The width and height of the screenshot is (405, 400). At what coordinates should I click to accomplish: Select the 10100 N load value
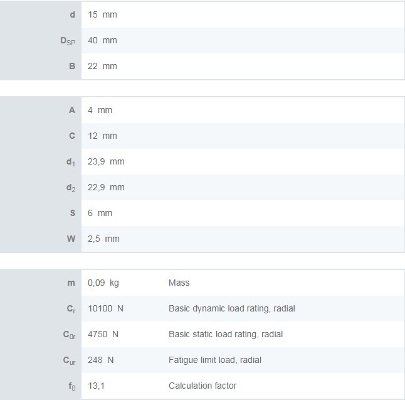105,308
